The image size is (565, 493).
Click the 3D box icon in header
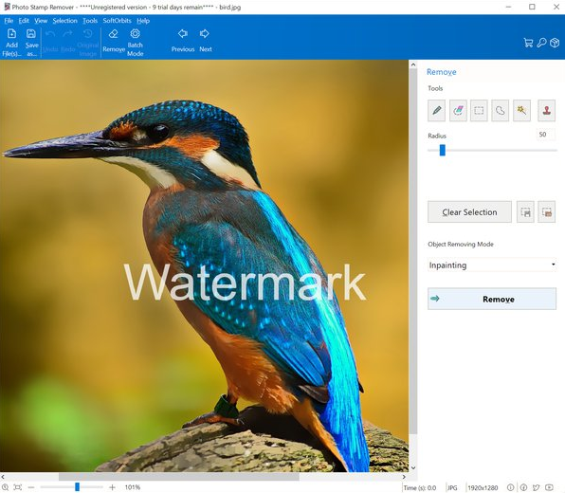pos(555,43)
